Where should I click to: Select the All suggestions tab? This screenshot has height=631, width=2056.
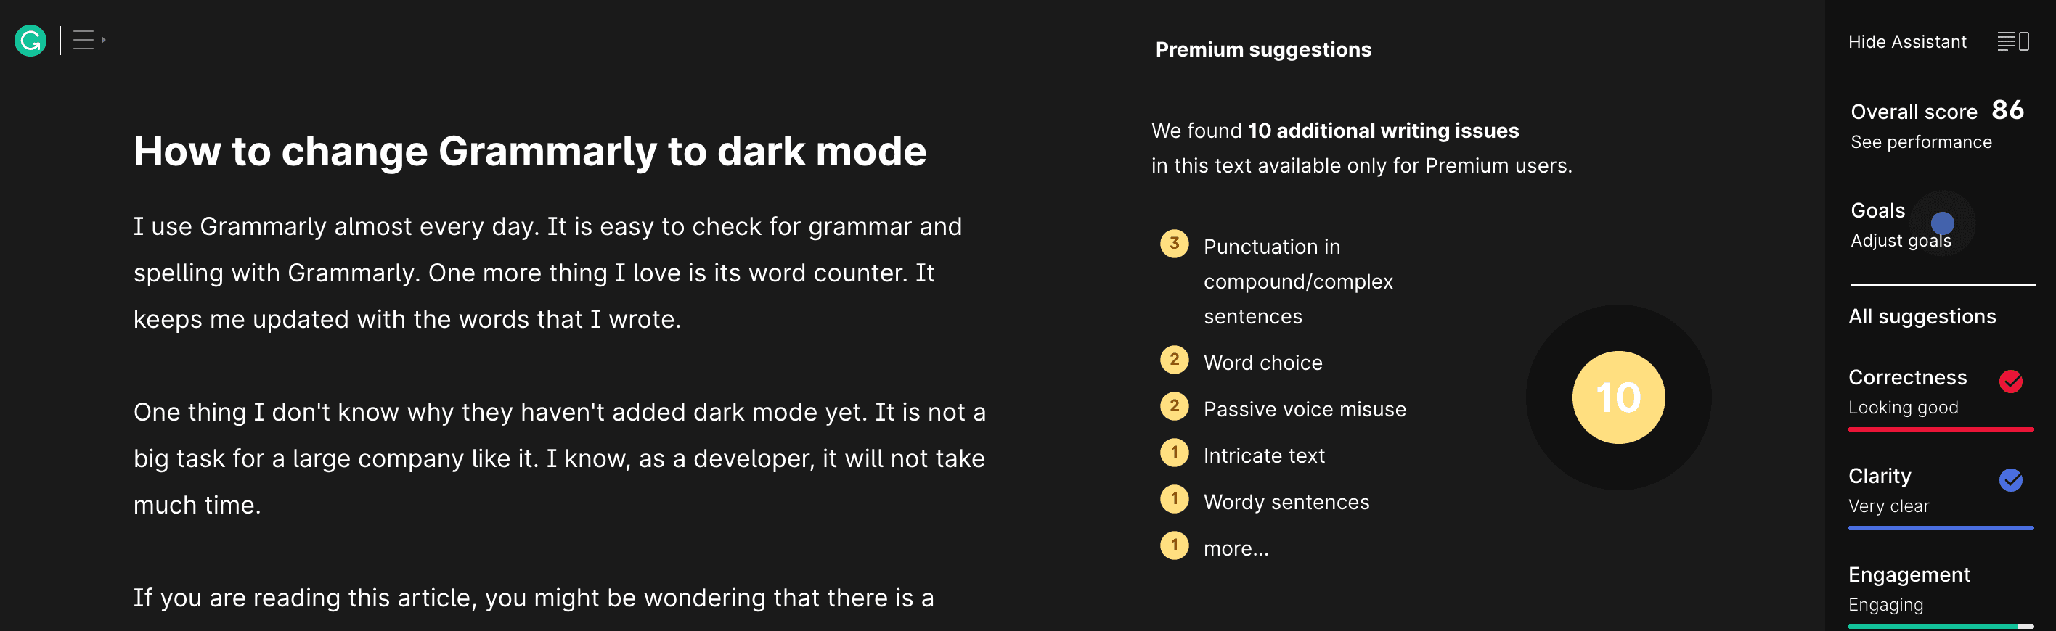pos(1921,317)
